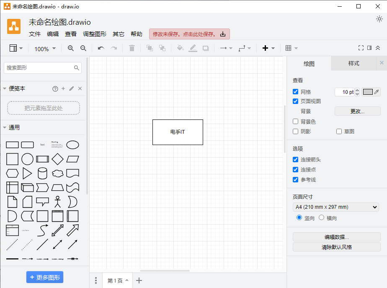387x288 pixels.
Task: Open the fullscreen view icon
Action: [x=361, y=48]
